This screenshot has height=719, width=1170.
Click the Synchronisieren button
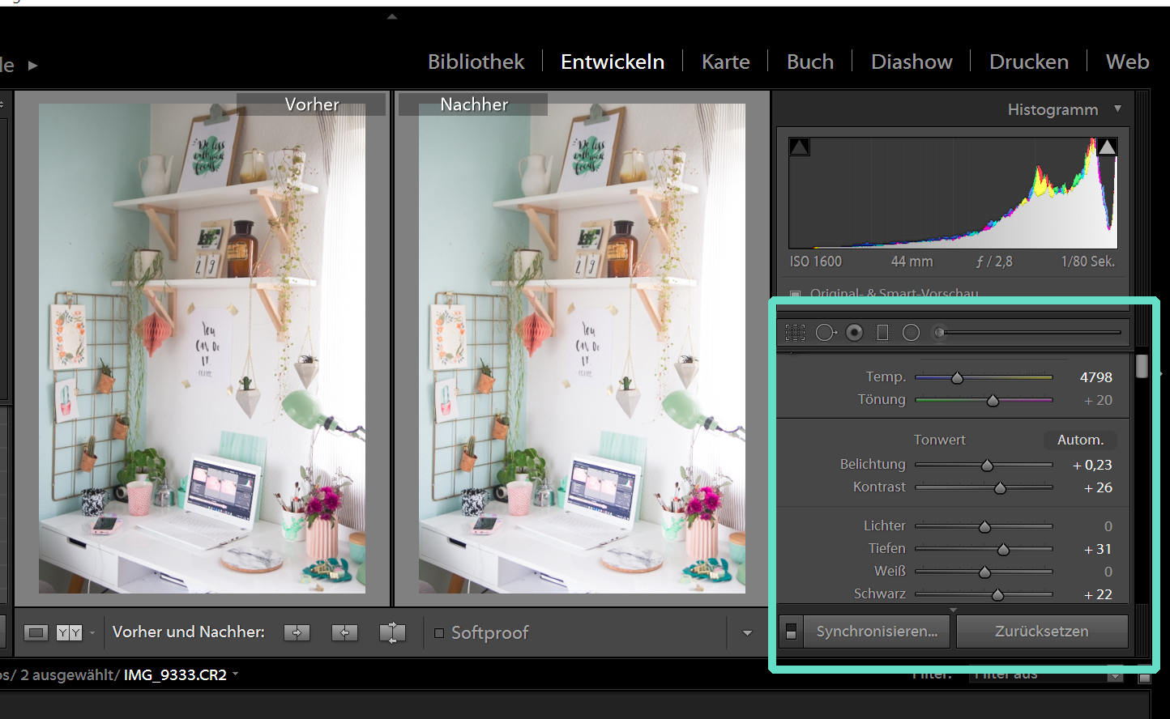click(877, 632)
